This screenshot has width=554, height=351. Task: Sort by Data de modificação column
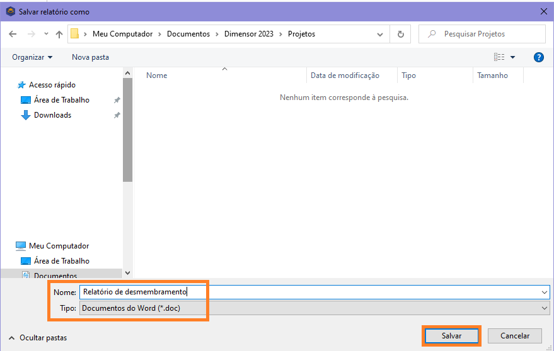point(345,75)
